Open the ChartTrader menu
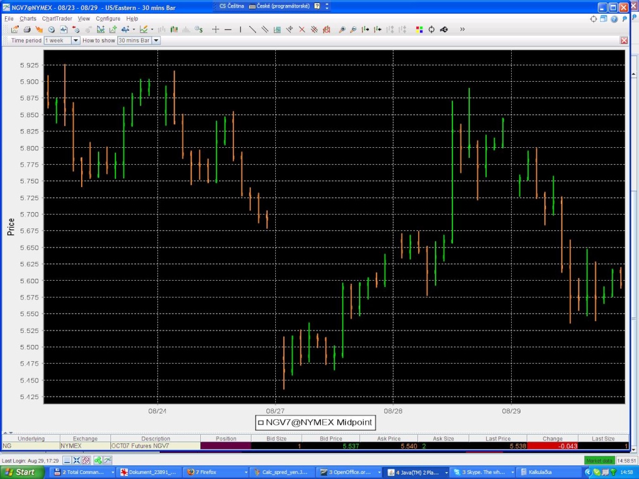The width and height of the screenshot is (639, 479). tap(57, 19)
